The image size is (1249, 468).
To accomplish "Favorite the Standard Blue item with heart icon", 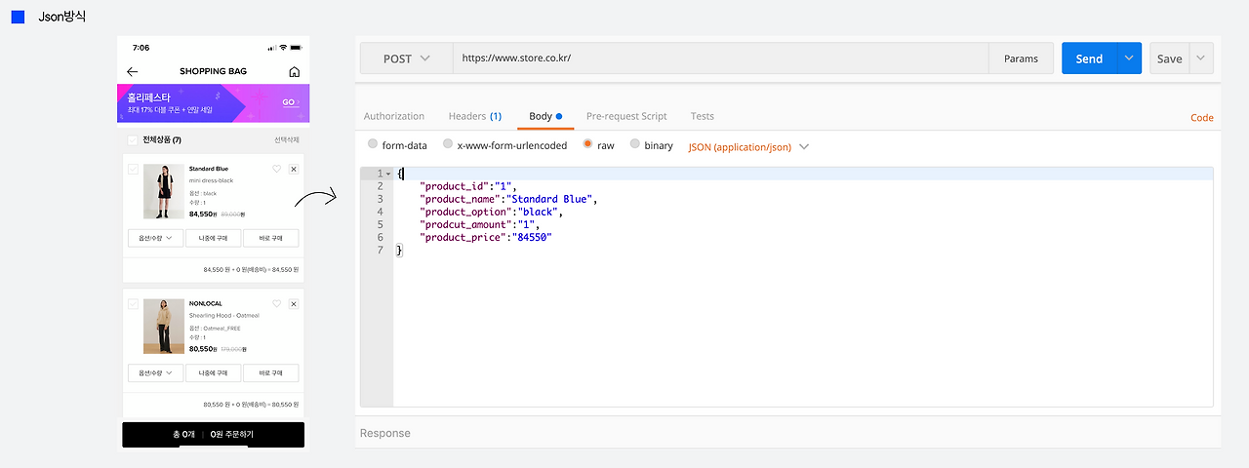I will pyautogui.click(x=277, y=169).
